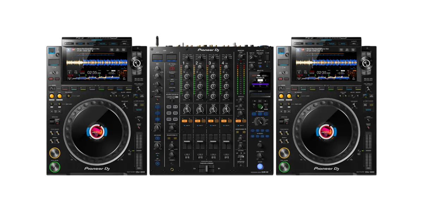Toggle blue MASTER button on right CDJ-3000
This screenshot has height=211, width=423.
(369, 110)
